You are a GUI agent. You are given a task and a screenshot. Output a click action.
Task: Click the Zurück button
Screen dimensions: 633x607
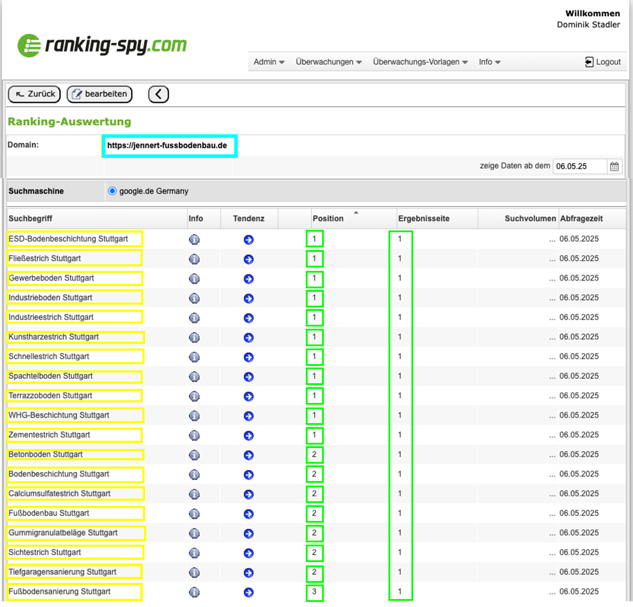[34, 94]
